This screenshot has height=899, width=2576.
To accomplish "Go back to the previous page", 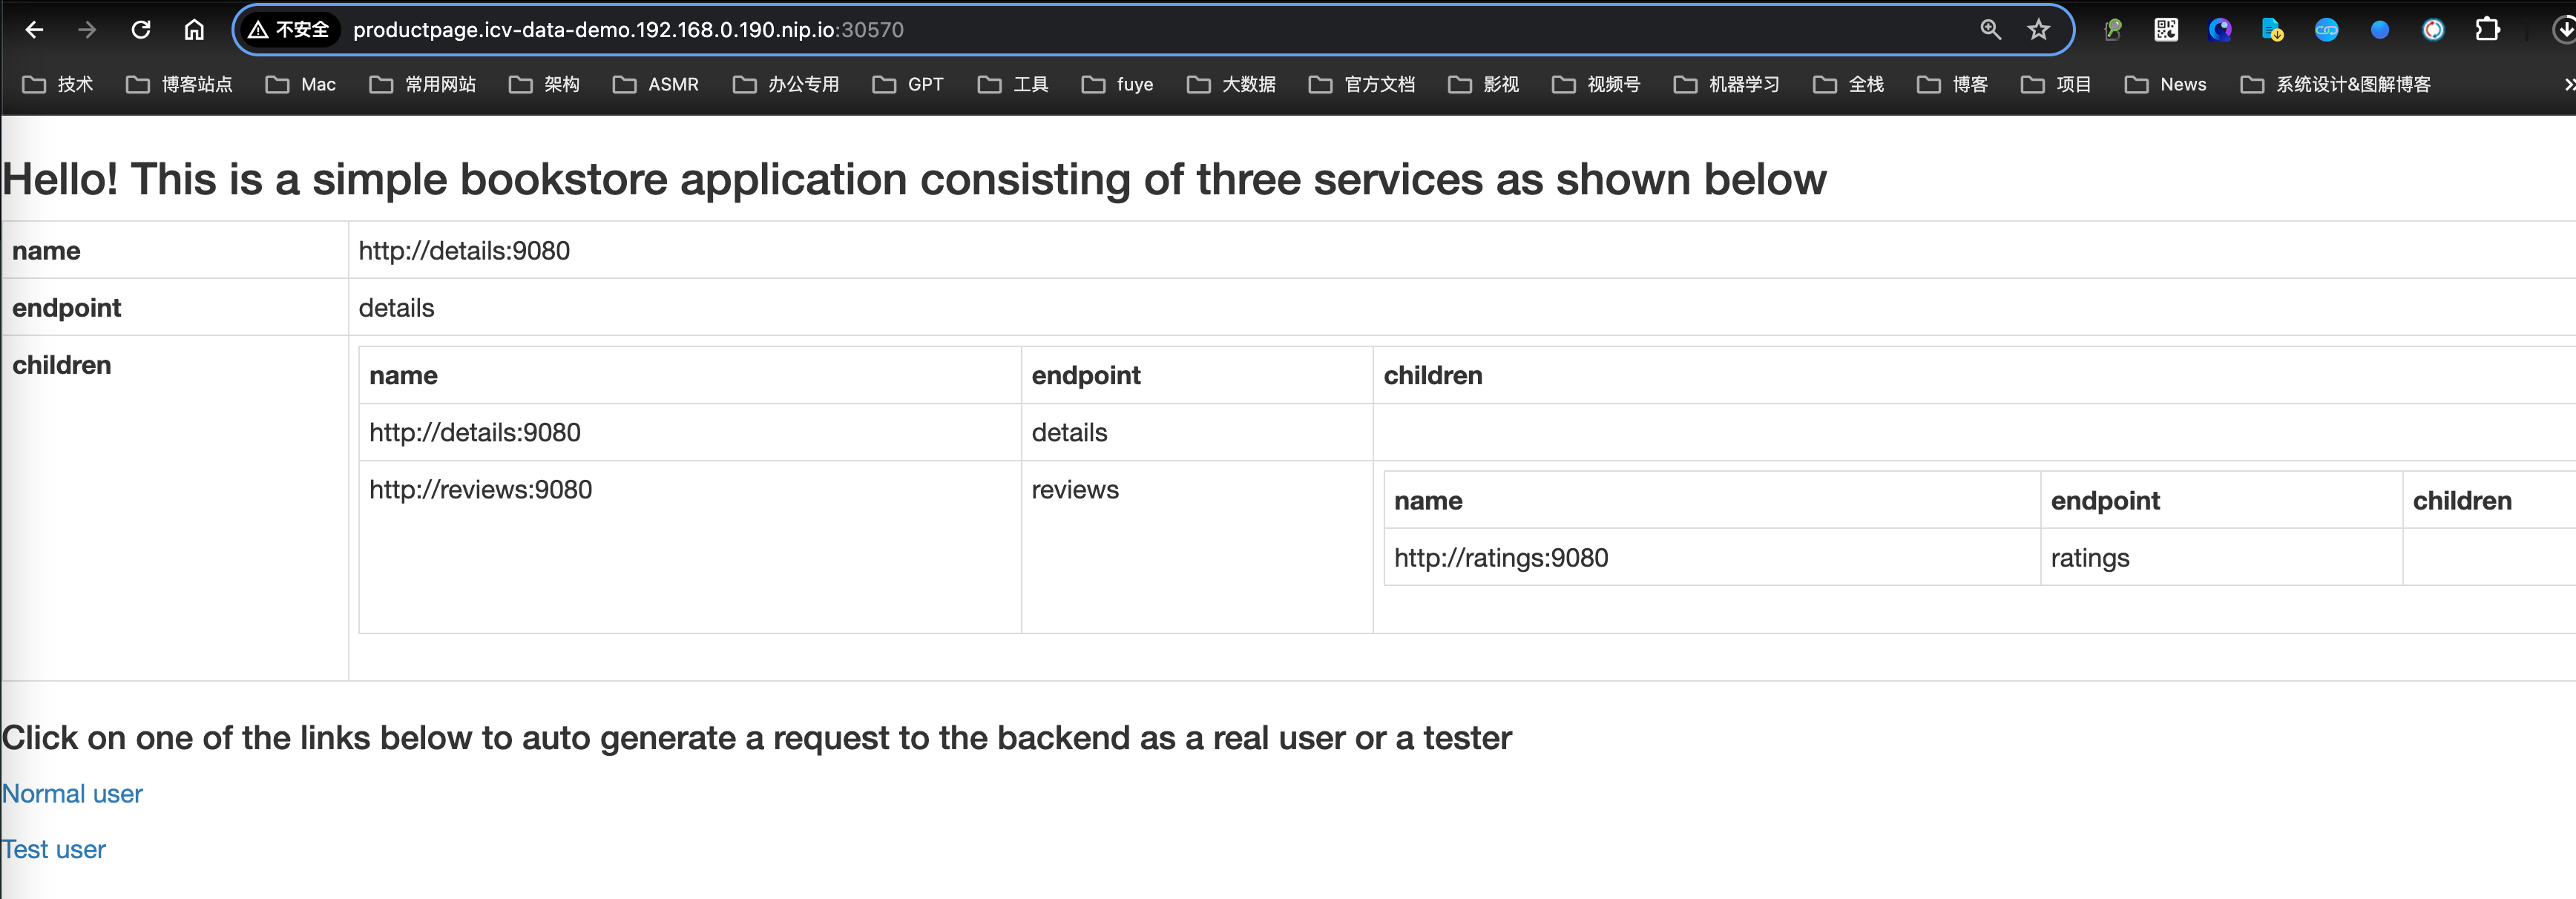I will (34, 30).
